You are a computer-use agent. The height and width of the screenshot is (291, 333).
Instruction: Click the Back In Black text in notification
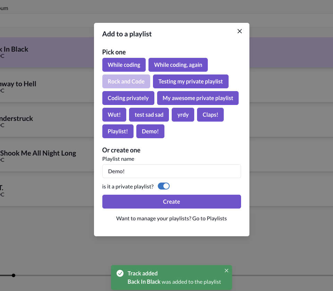144,281
